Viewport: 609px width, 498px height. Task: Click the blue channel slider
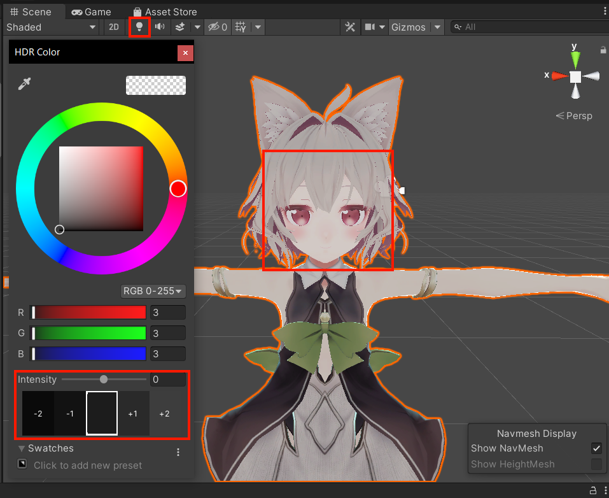click(88, 354)
